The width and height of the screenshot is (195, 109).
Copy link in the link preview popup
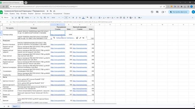77,38
